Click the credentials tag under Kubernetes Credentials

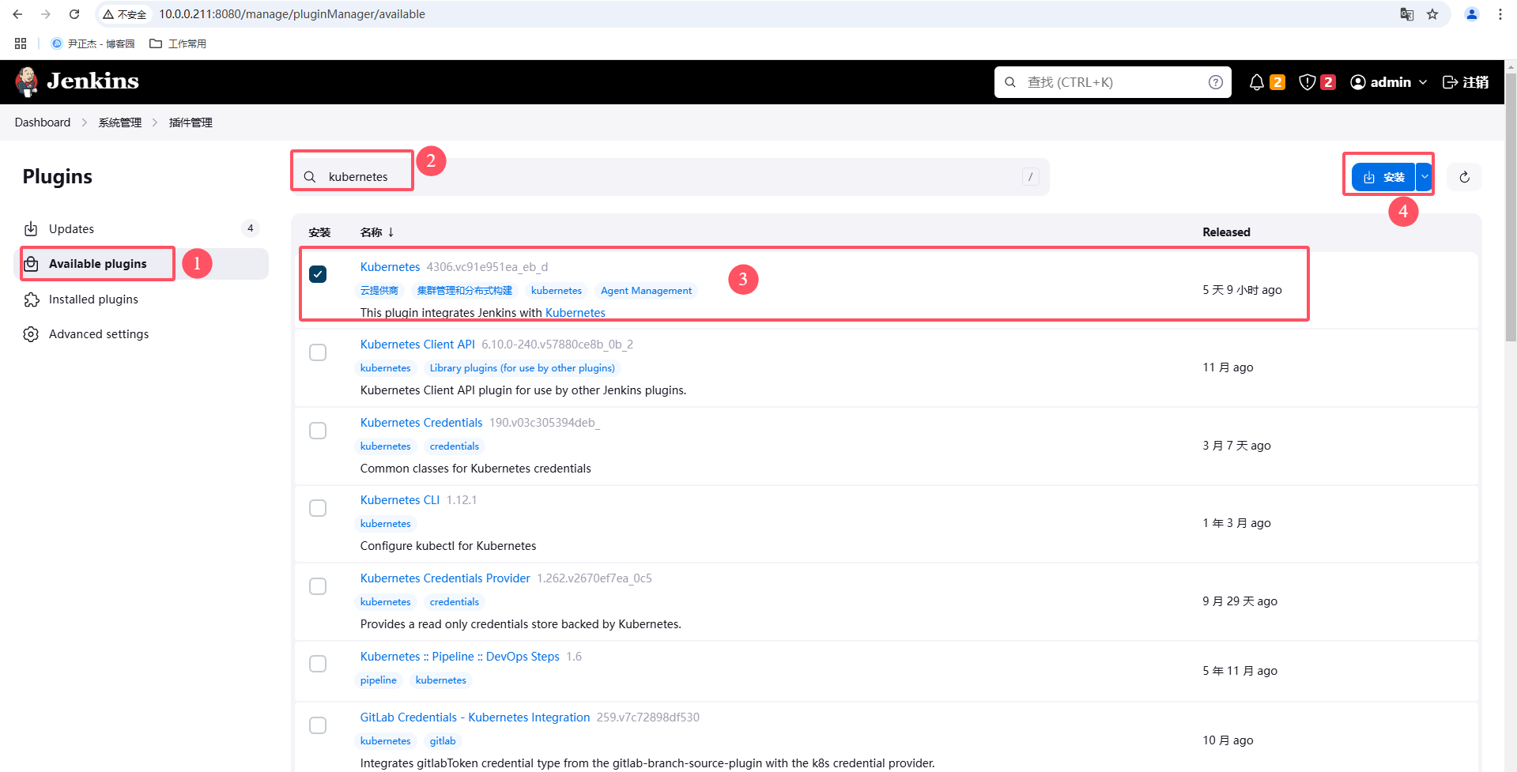click(x=455, y=446)
